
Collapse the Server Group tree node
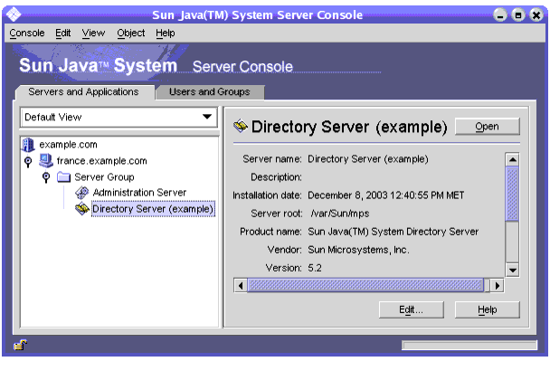click(x=46, y=177)
